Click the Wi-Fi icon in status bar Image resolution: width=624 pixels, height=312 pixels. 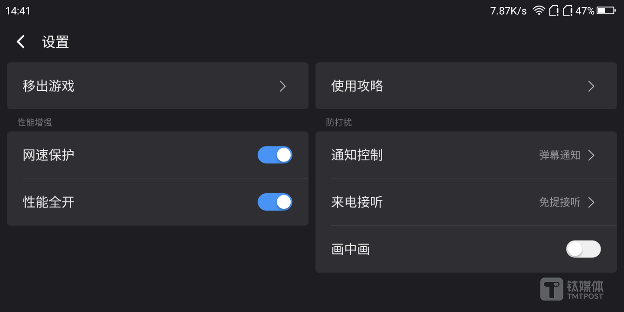point(539,10)
